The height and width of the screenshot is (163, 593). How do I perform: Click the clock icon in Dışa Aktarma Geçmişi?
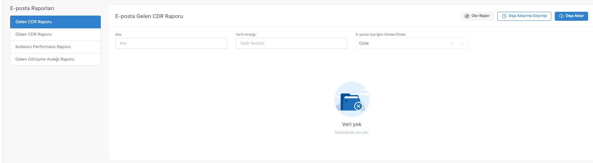coord(504,16)
